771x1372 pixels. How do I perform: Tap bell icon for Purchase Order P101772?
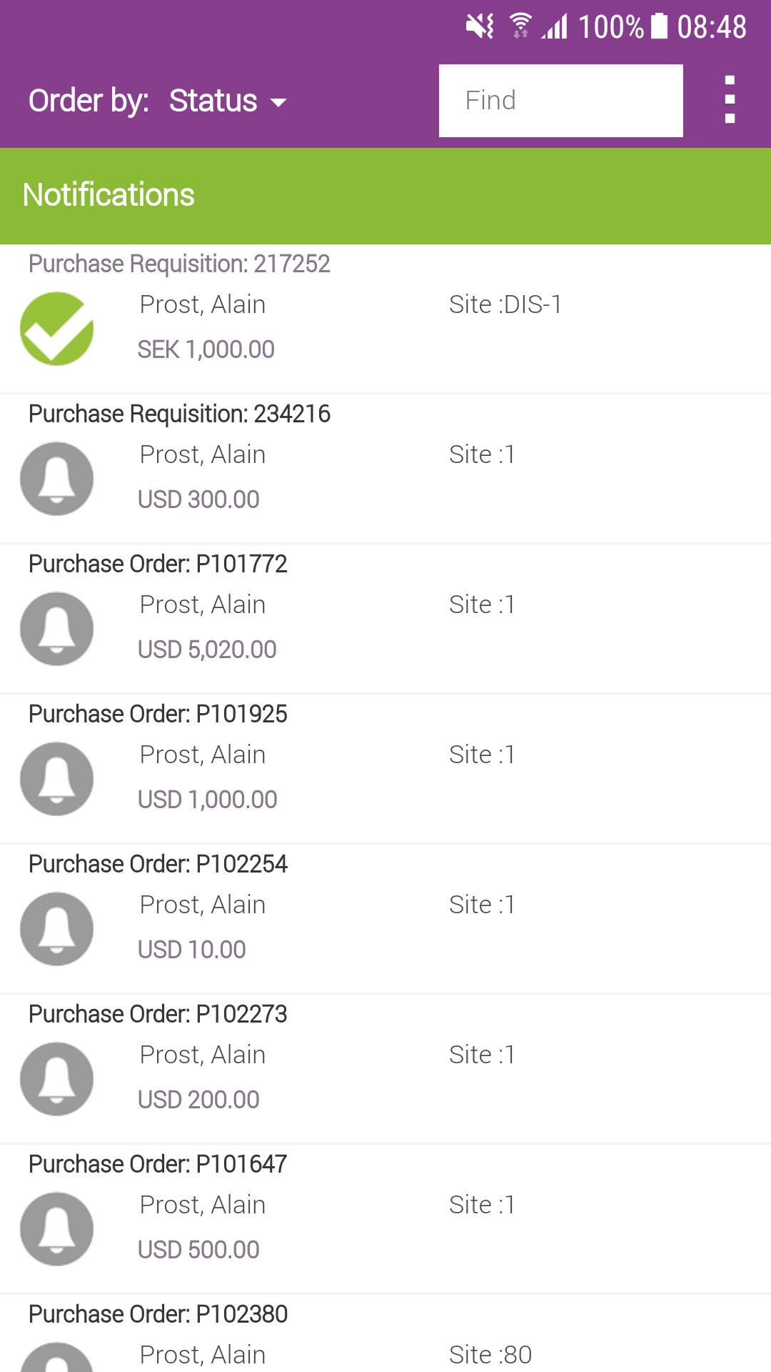coord(57,629)
